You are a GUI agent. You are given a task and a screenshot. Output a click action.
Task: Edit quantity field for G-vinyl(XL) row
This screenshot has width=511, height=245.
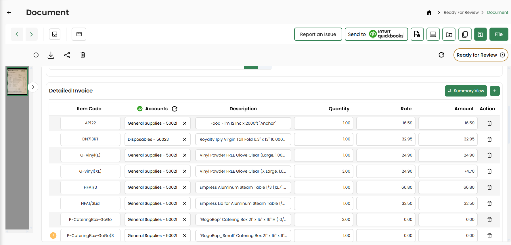pos(324,171)
